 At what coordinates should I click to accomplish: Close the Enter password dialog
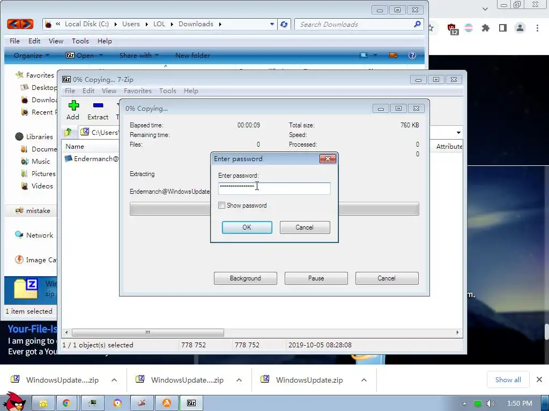[x=328, y=158]
